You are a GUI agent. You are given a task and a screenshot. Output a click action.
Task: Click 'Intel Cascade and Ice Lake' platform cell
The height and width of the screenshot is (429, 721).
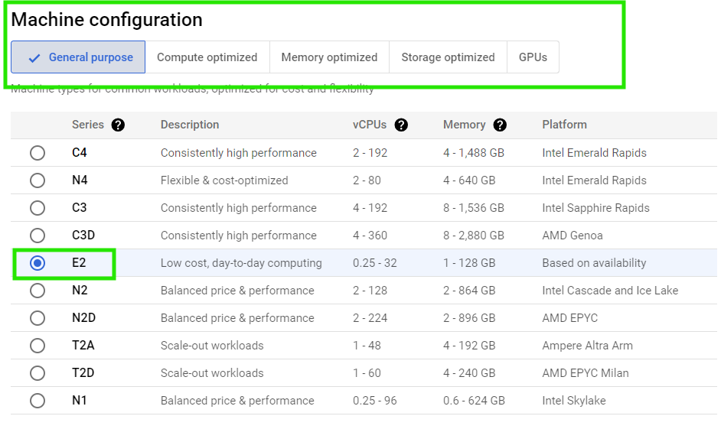[610, 291]
